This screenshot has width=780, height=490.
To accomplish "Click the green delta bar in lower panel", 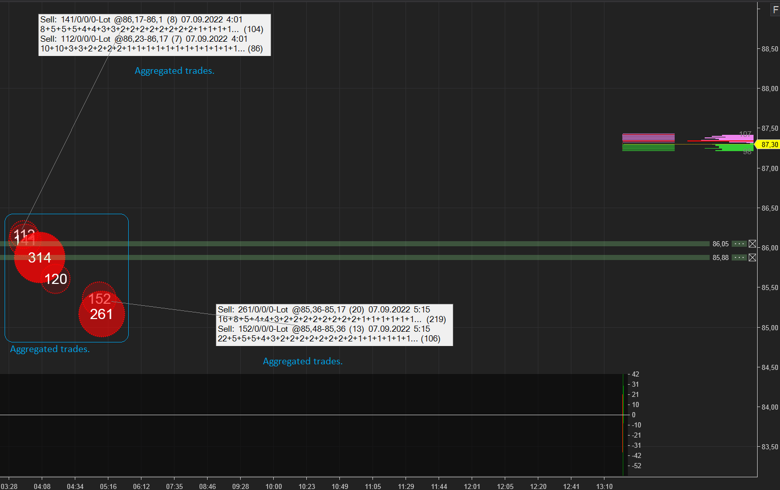I will point(623,425).
